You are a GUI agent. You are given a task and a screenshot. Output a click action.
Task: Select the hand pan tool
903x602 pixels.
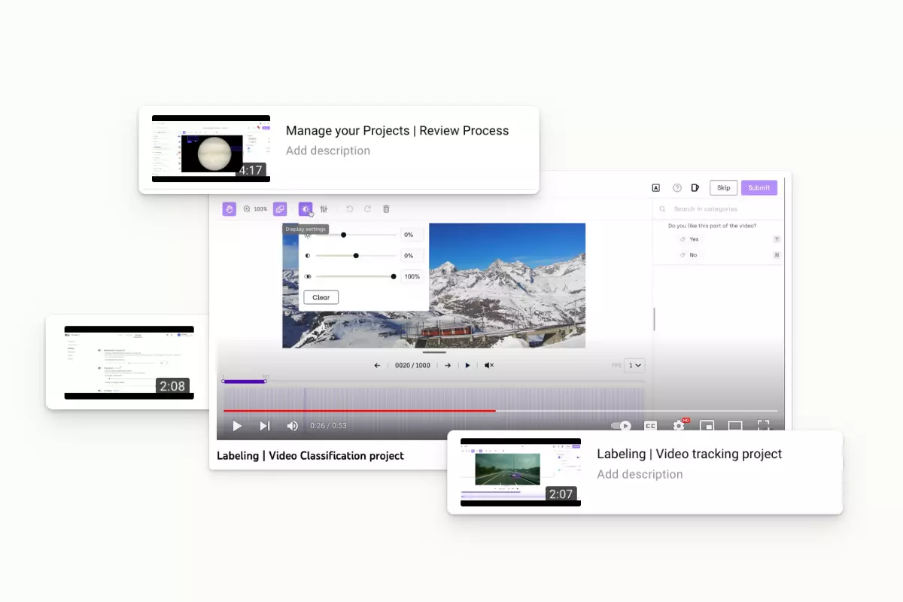coord(229,209)
